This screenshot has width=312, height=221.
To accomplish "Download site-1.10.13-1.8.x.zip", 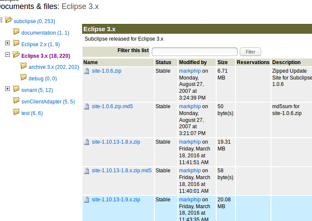I will (116, 142).
